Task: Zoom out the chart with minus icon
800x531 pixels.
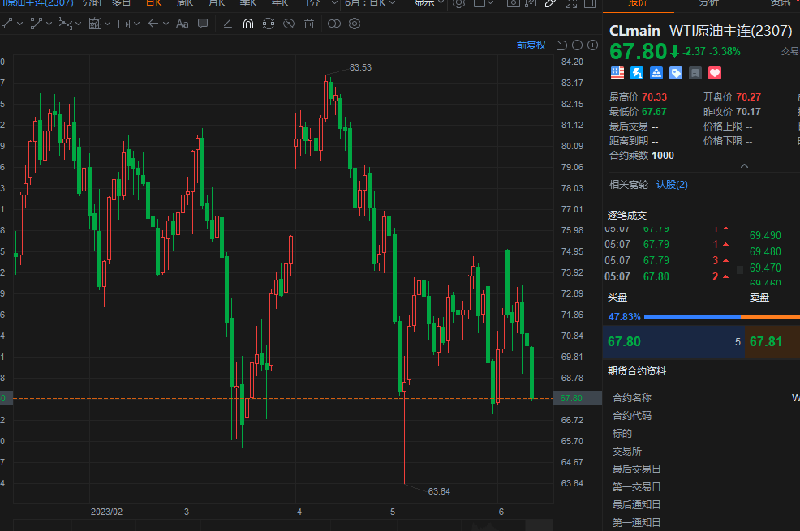Action: (x=577, y=45)
